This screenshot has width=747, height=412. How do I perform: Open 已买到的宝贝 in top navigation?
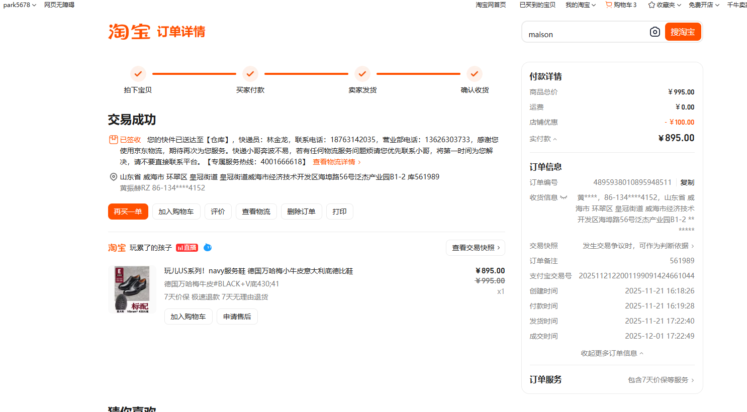pos(537,5)
